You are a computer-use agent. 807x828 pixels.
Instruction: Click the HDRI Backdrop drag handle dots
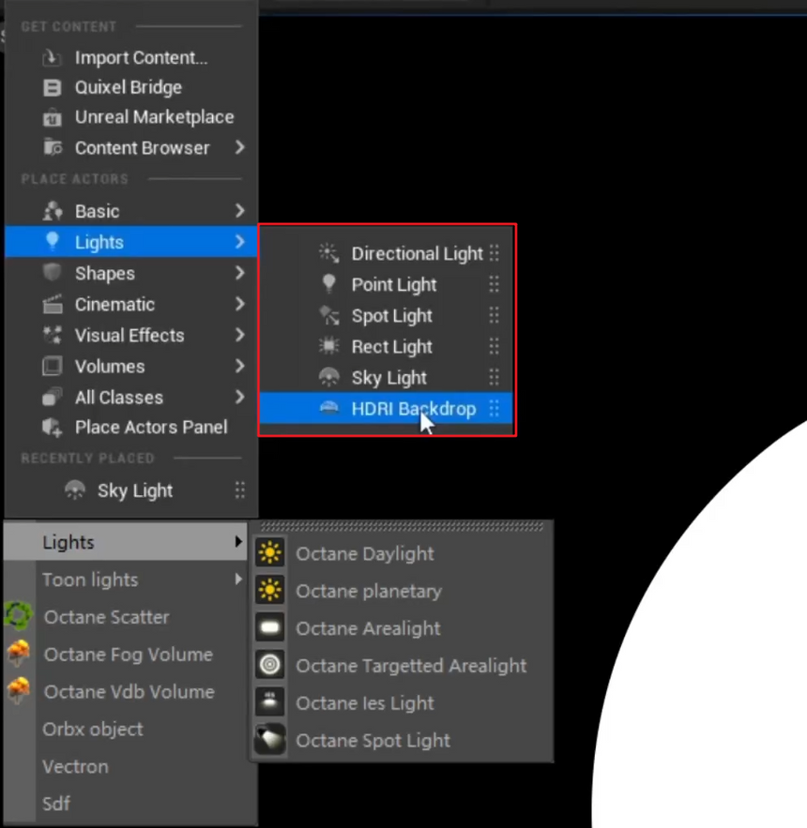(x=495, y=408)
